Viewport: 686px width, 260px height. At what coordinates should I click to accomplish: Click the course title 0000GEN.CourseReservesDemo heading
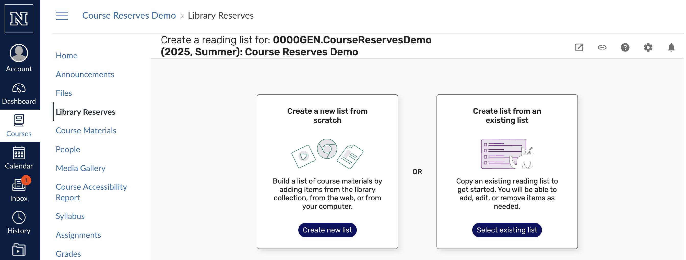point(296,46)
